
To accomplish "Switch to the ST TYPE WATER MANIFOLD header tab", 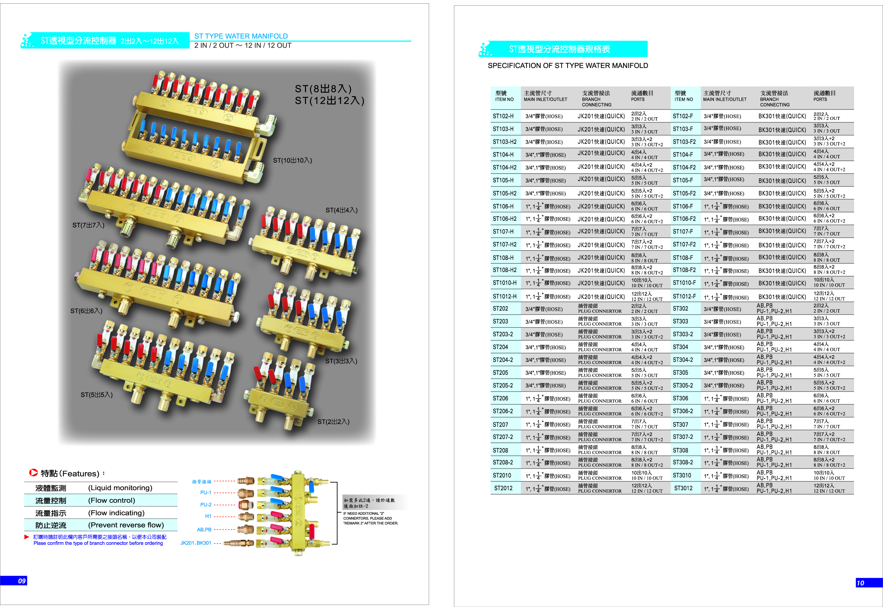I will pos(241,36).
